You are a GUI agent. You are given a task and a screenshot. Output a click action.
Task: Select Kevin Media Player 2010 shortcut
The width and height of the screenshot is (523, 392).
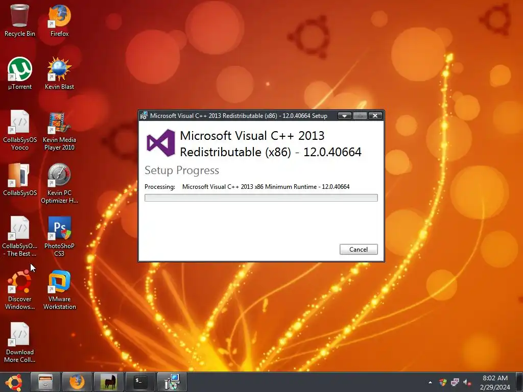(59, 130)
